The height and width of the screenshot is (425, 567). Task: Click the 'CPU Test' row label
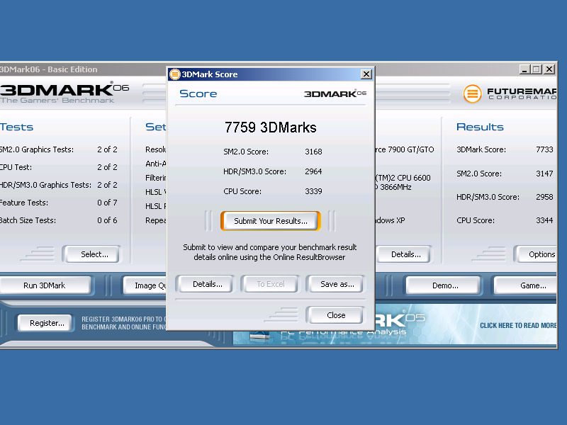(16, 167)
